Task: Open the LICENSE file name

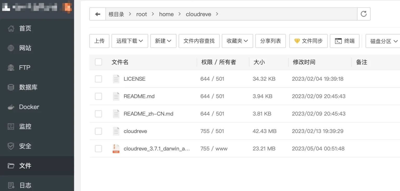Action: pyautogui.click(x=134, y=79)
